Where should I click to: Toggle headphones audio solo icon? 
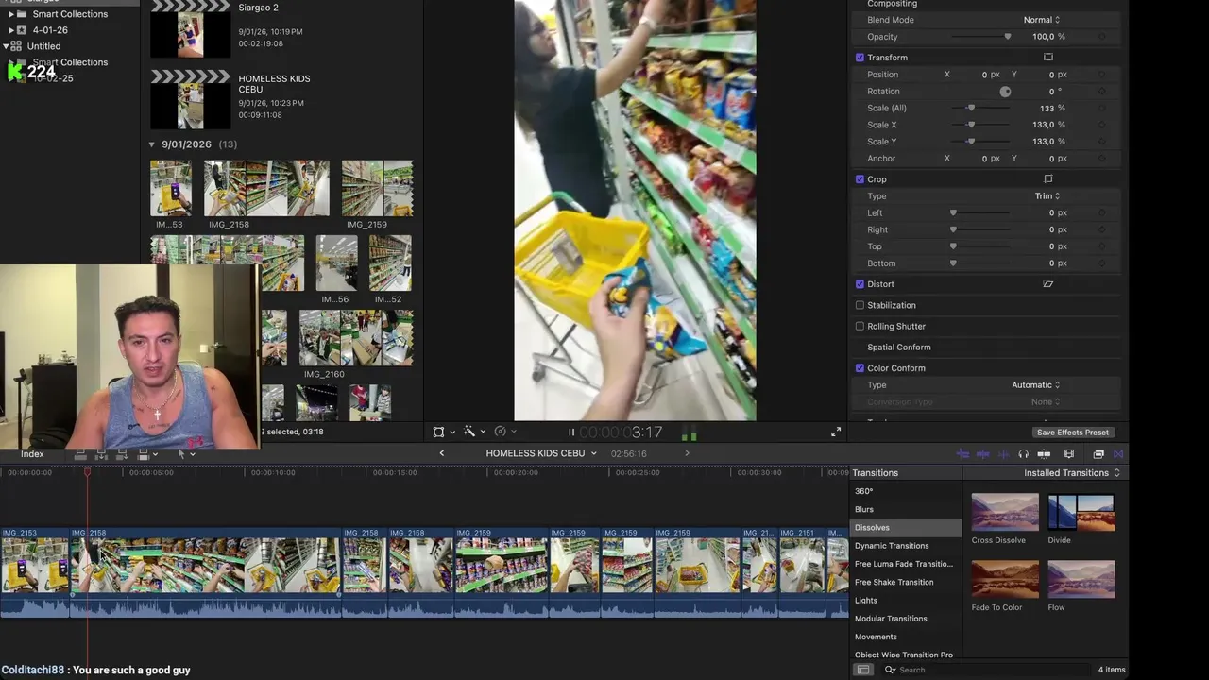(x=1023, y=454)
